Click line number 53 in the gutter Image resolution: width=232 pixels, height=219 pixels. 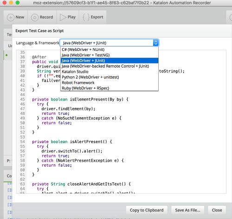coord(22,137)
